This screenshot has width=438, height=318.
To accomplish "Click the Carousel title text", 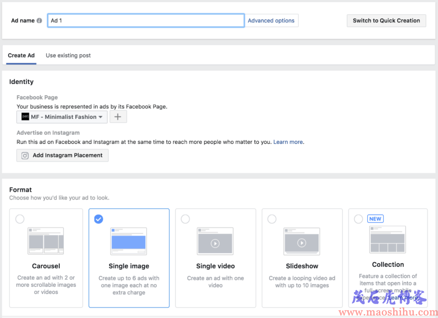I will [x=46, y=266].
